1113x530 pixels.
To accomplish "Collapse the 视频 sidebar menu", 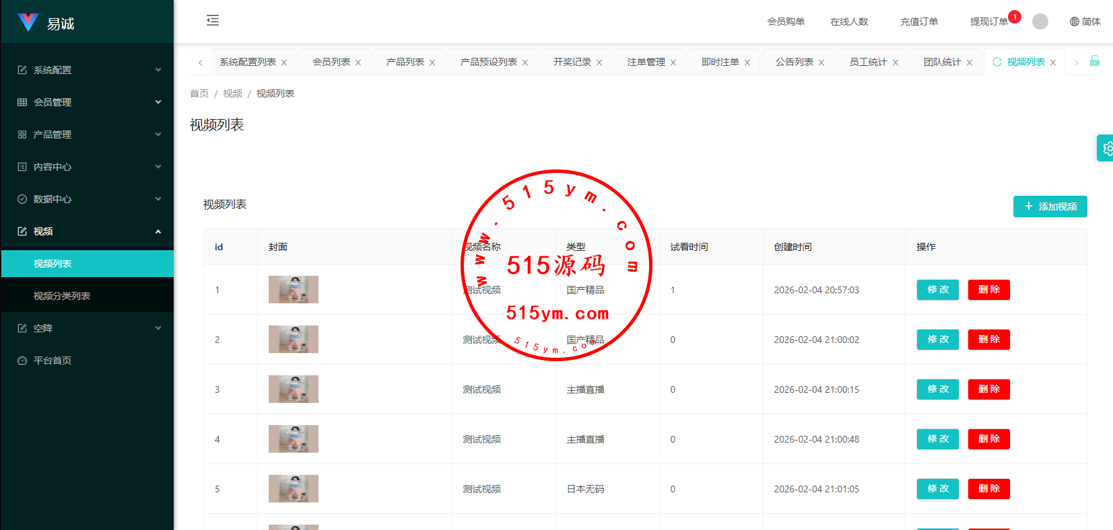I will point(88,231).
